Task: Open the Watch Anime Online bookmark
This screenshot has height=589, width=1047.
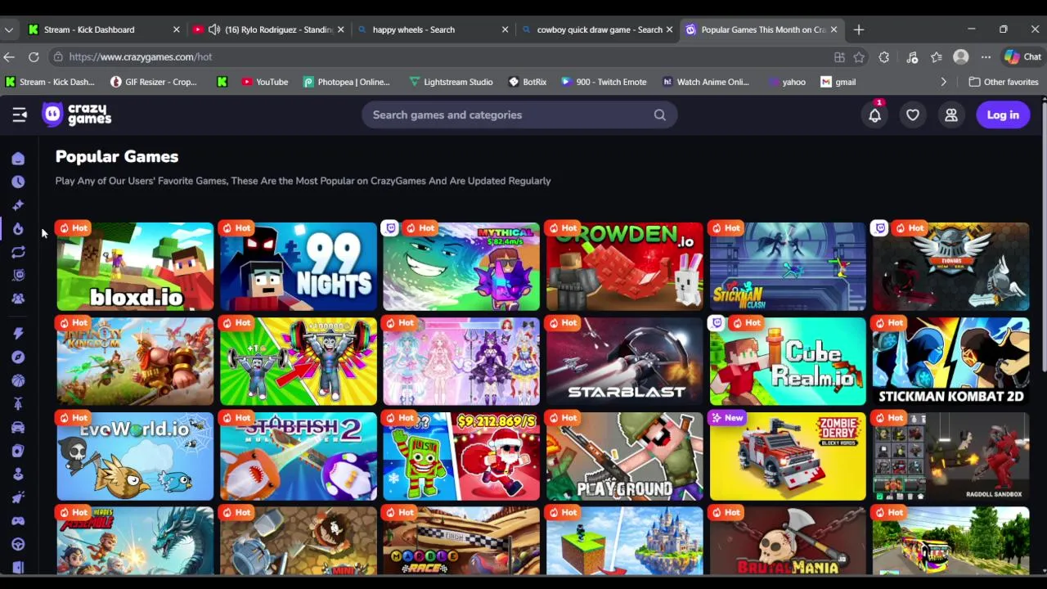Action: point(705,82)
